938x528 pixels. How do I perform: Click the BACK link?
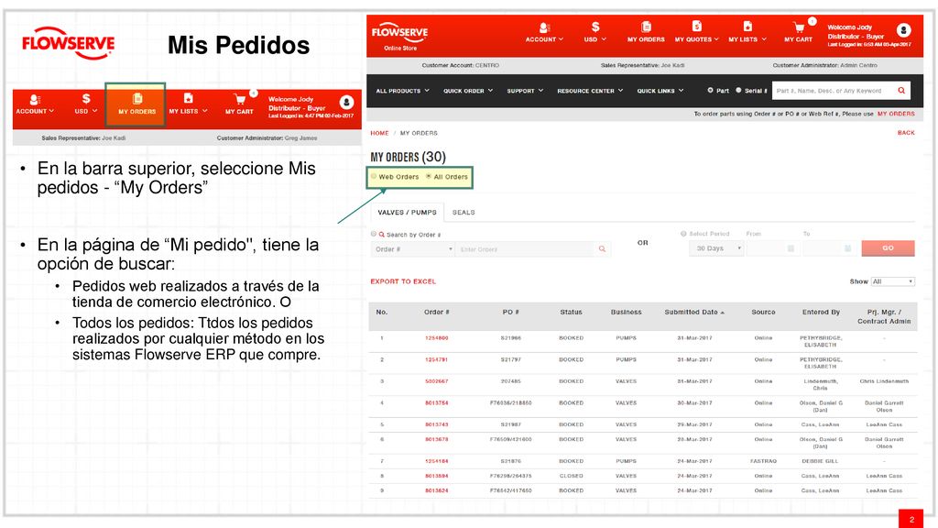pos(906,133)
